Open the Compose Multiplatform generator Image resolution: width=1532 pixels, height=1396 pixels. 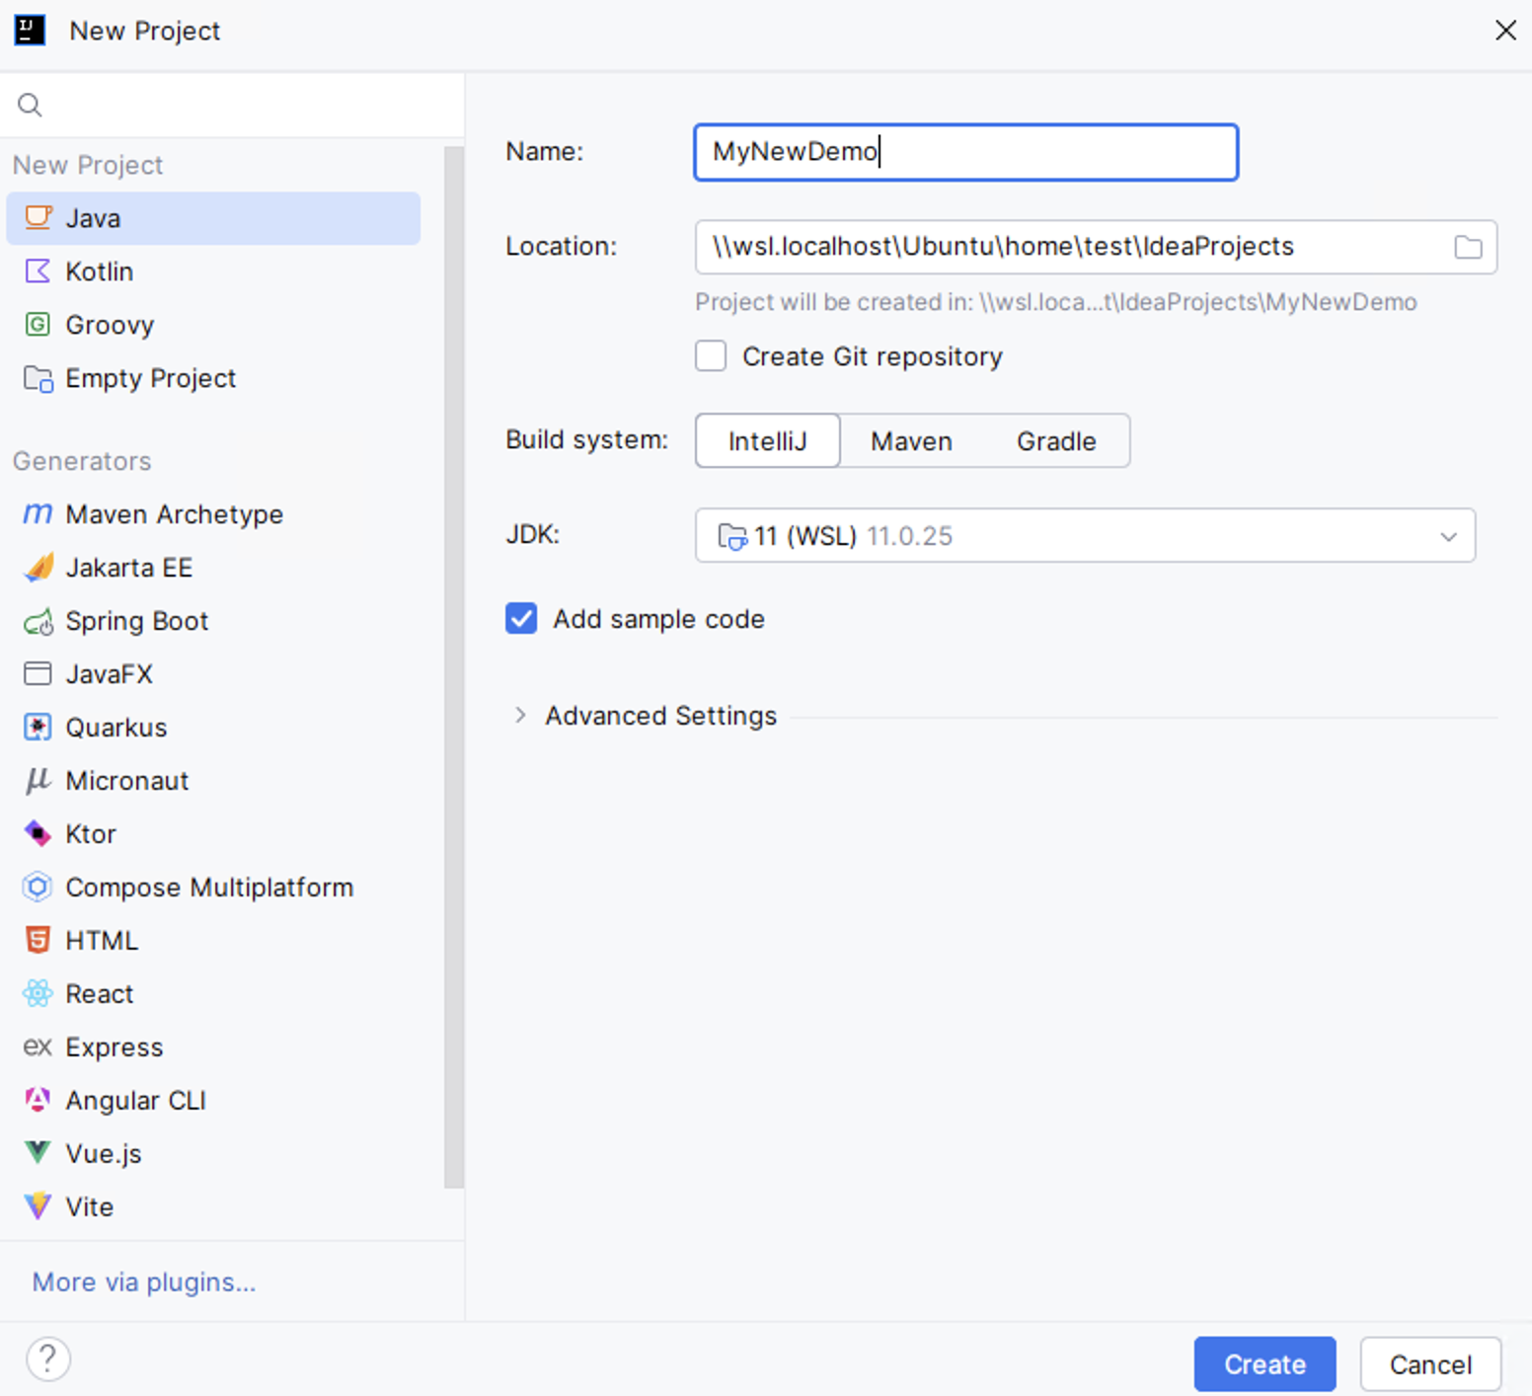click(x=208, y=887)
